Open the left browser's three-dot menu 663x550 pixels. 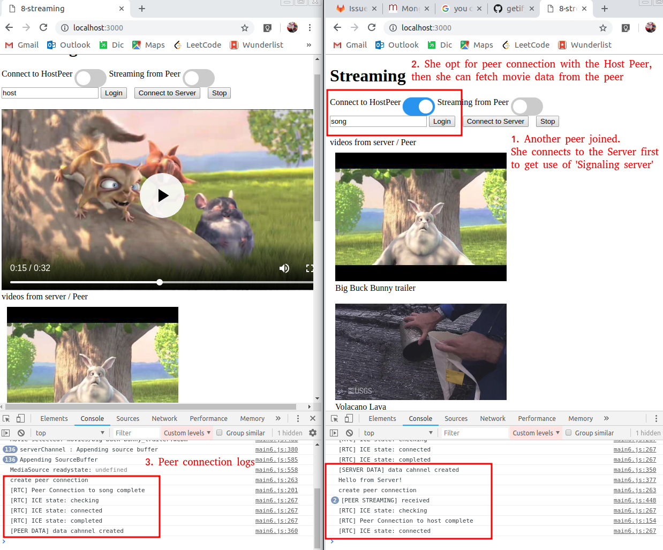pos(310,27)
